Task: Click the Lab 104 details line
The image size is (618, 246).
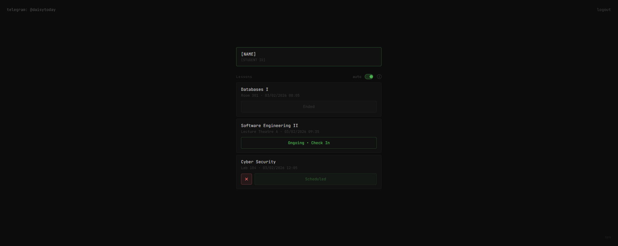Action: [x=269, y=168]
